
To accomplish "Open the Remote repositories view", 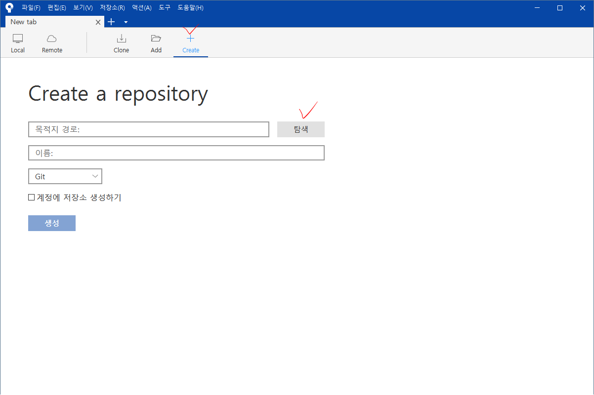I will click(52, 43).
